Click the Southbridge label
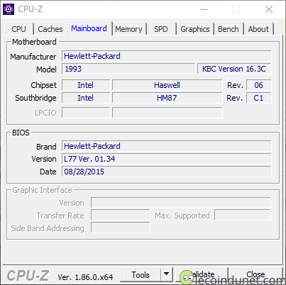This screenshot has height=285, width=286. (35, 98)
